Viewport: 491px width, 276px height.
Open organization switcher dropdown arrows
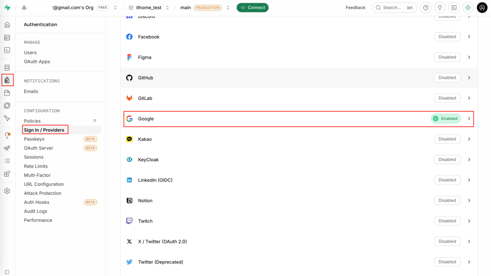tap(115, 8)
